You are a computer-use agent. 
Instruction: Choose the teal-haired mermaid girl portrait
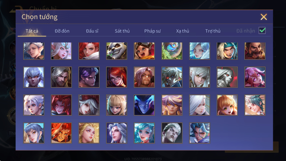pos(144,133)
